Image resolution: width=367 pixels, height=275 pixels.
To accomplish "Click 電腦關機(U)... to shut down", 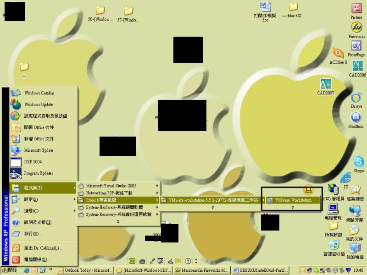I will point(44,259).
